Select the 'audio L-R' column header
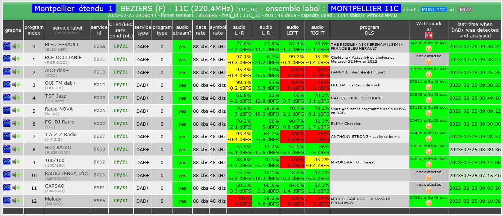The height and width of the screenshot is (216, 503). (x=266, y=30)
